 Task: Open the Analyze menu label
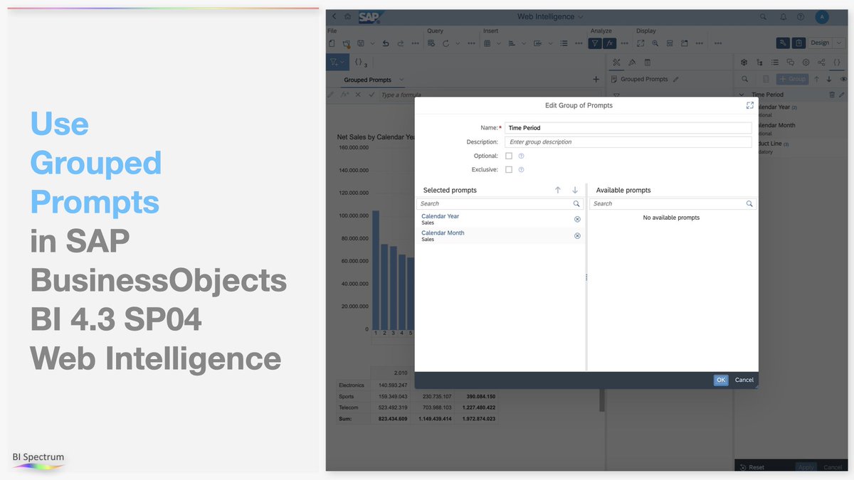(x=601, y=31)
